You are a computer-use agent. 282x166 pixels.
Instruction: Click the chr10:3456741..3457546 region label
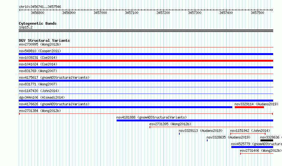40,7
